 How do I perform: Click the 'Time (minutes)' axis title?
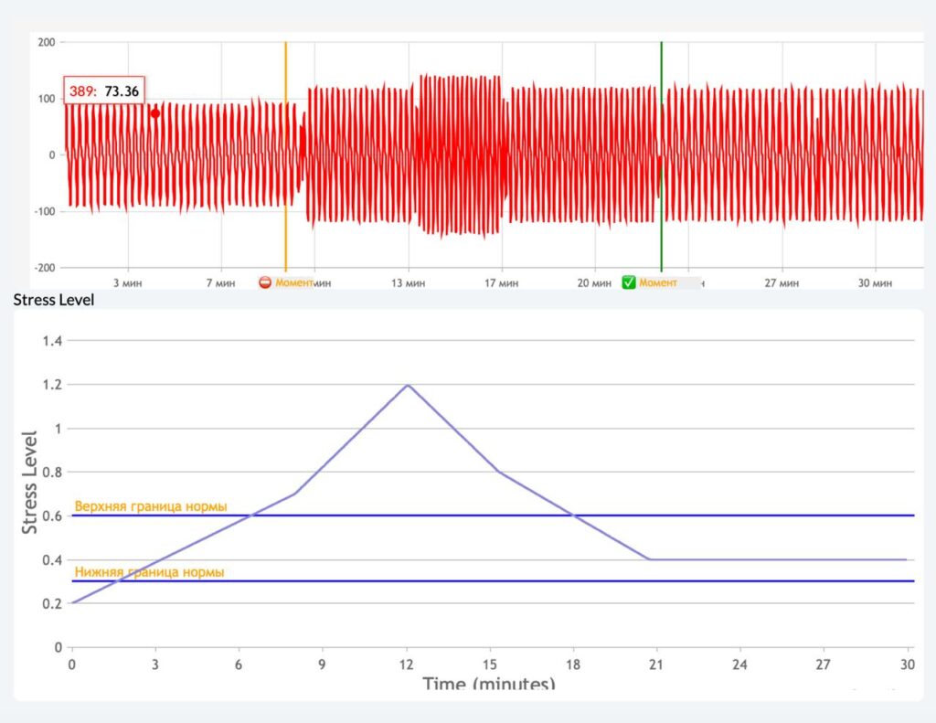click(488, 683)
